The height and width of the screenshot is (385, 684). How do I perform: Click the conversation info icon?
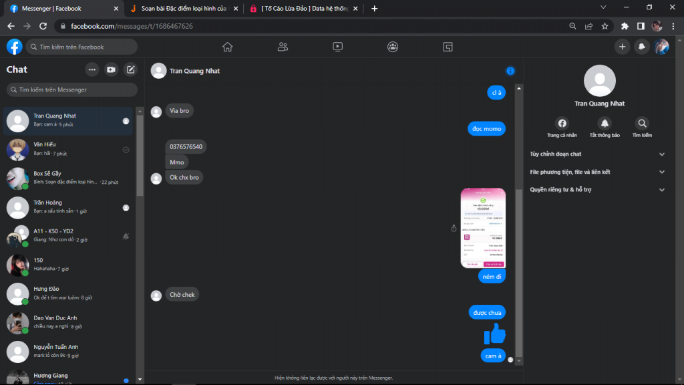tap(510, 71)
